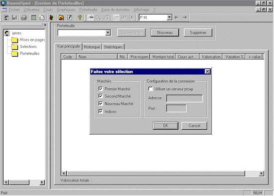The width and height of the screenshot is (274, 196).
Task: Open the ? help menu
Action: click(154, 10)
